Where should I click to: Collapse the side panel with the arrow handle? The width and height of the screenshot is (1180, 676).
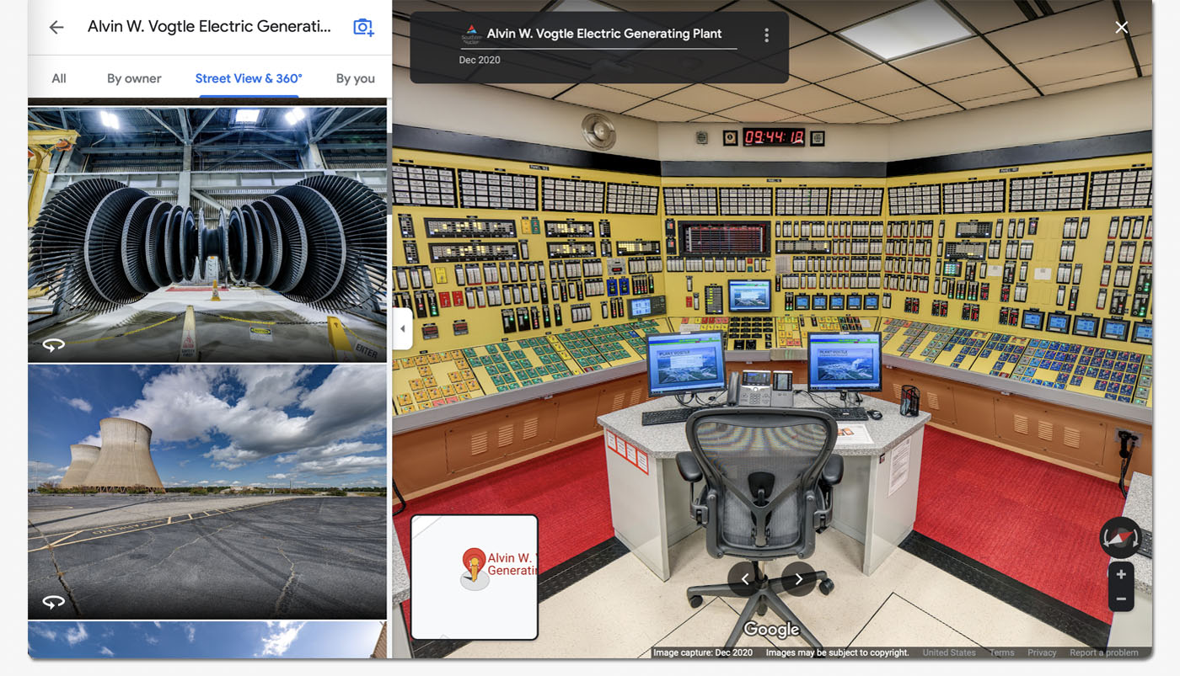point(402,328)
